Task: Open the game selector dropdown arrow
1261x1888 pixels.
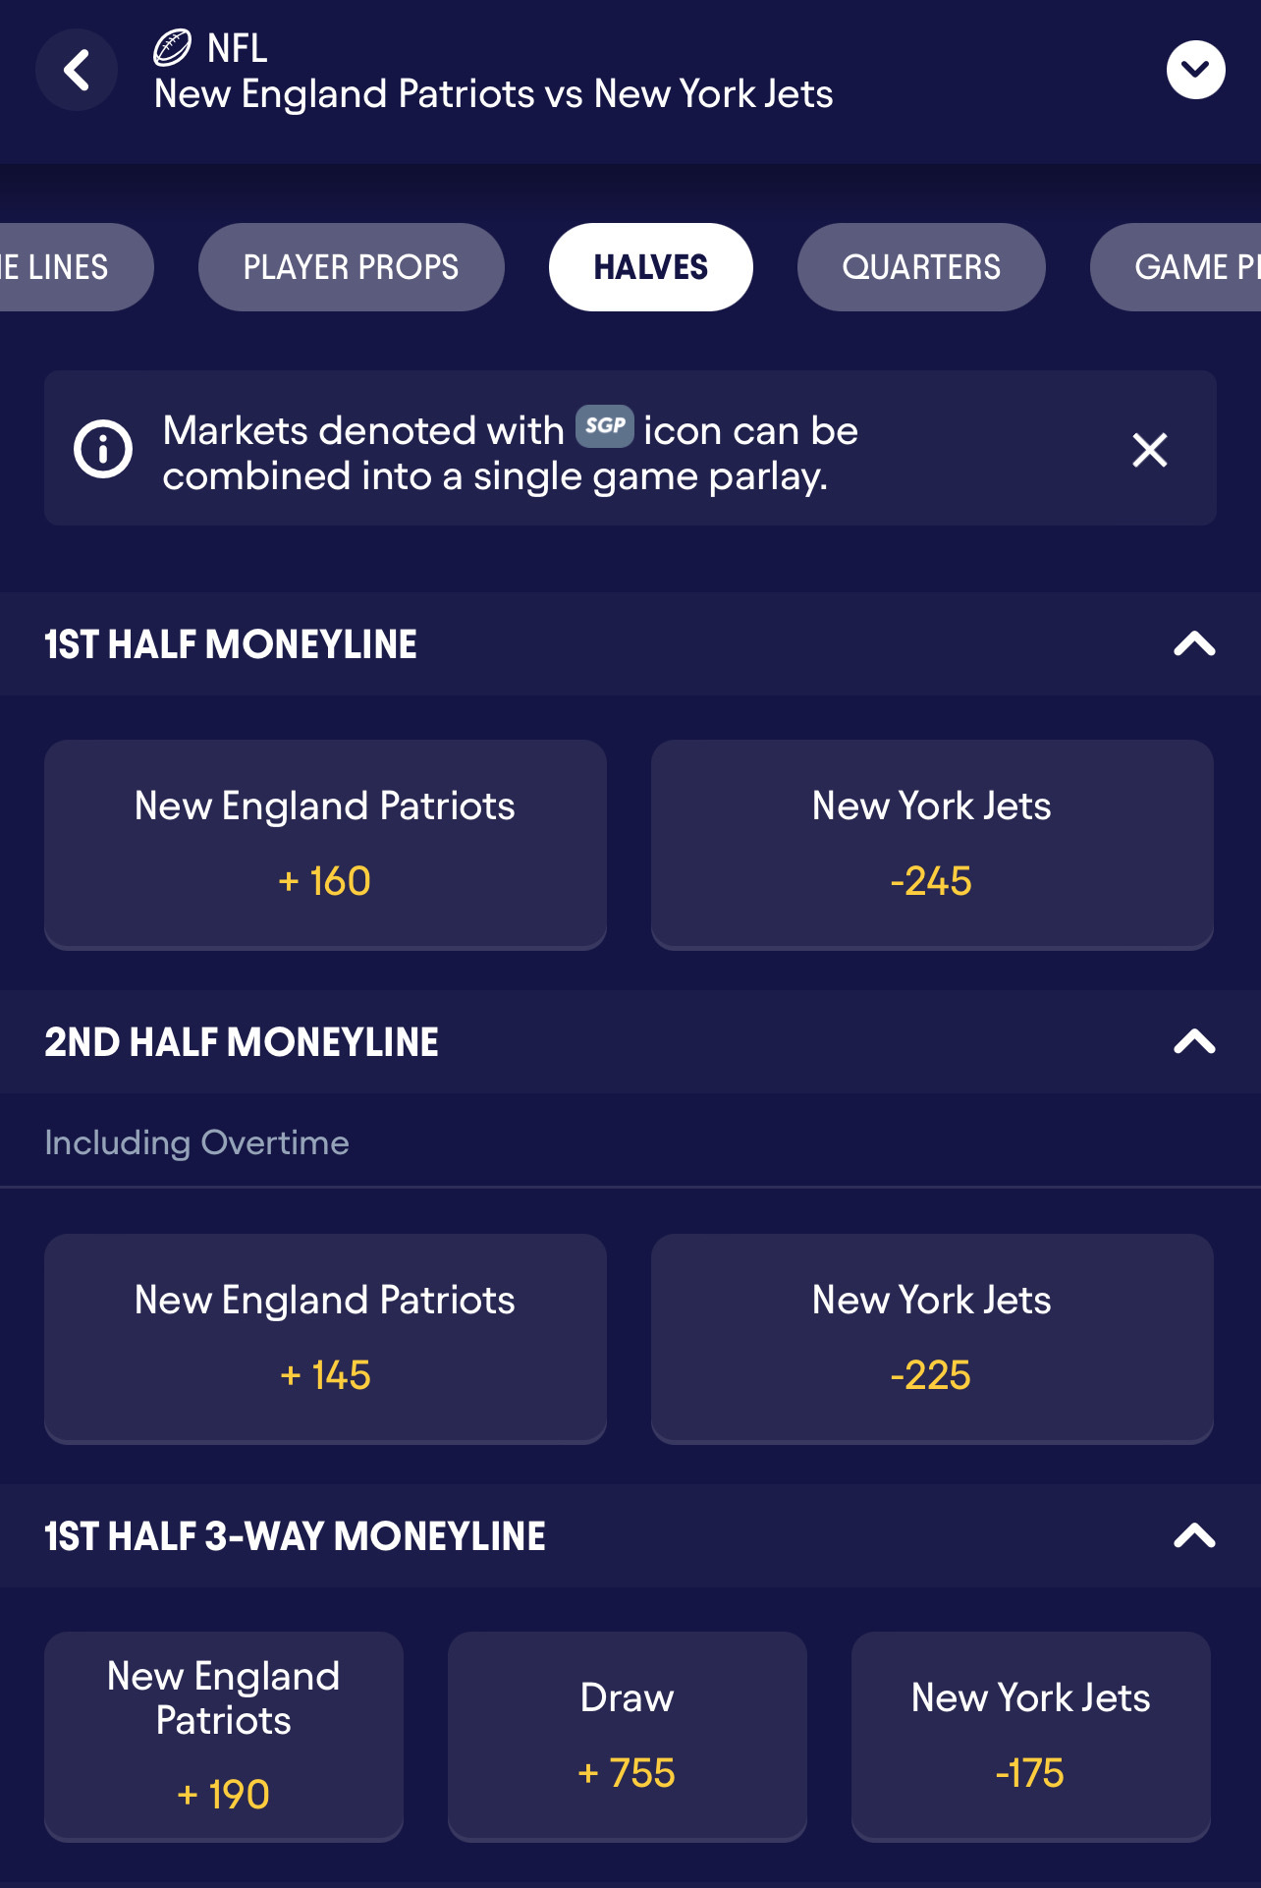Action: pyautogui.click(x=1195, y=70)
